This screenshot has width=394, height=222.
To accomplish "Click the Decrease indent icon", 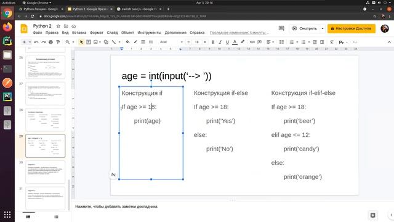I will coord(315,42).
